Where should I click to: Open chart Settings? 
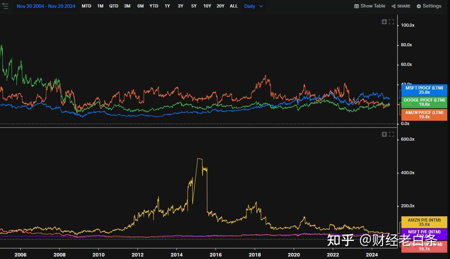click(x=429, y=6)
